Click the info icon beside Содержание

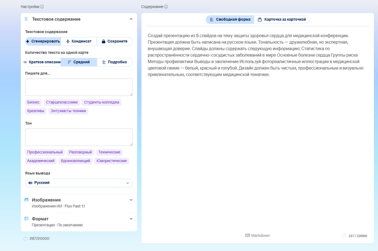166,7
